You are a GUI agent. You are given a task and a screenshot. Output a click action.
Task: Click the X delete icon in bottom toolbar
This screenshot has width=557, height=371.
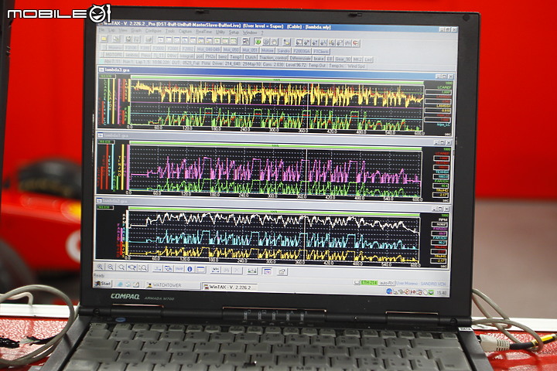pyautogui.click(x=237, y=271)
